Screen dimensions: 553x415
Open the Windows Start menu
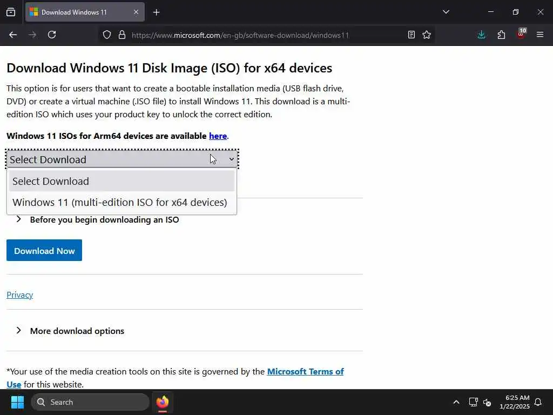coord(17,402)
